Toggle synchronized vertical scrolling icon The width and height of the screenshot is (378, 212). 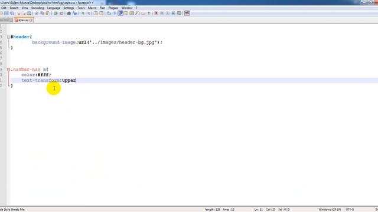(96, 13)
